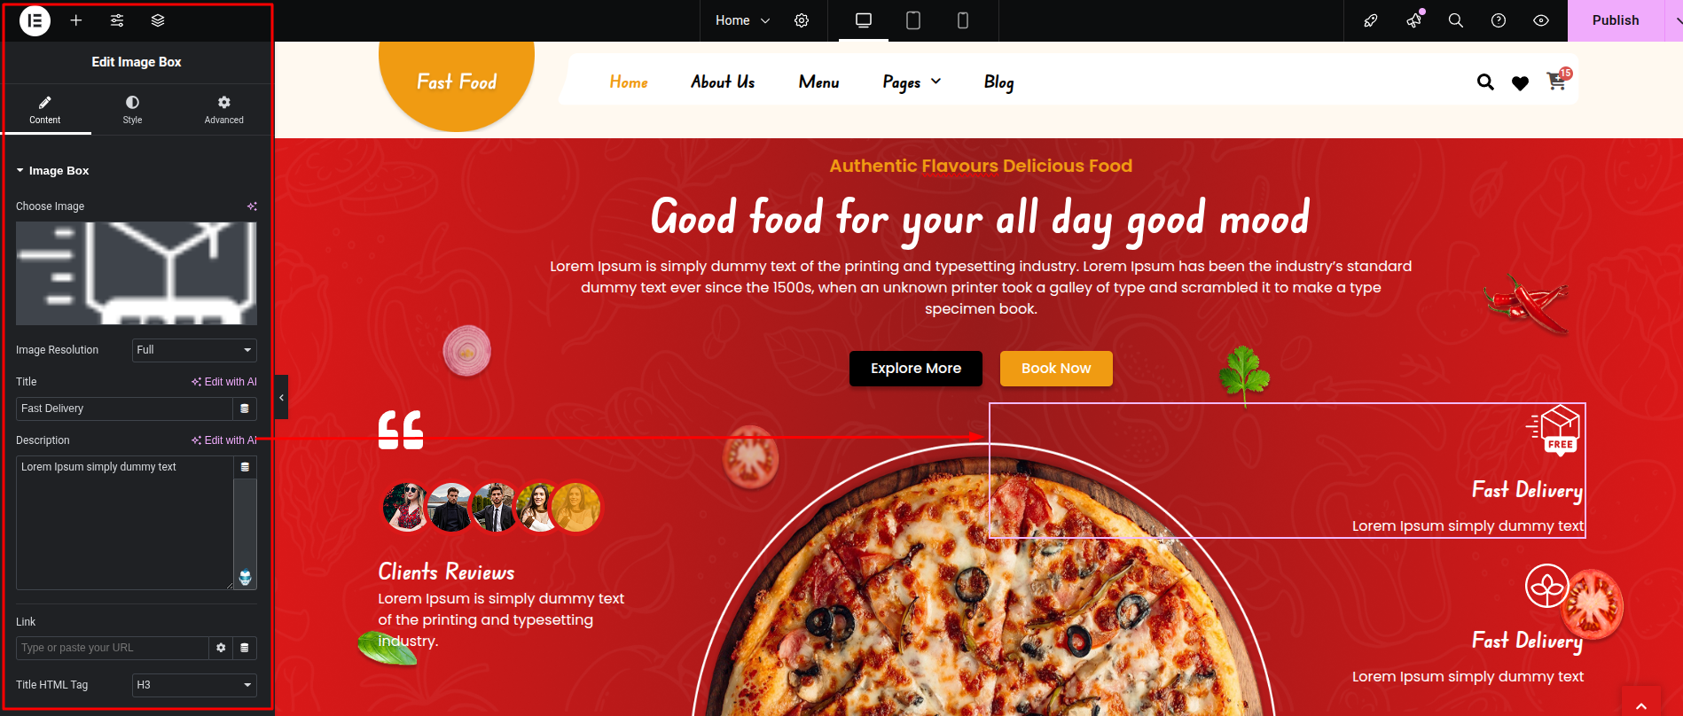Click the Publish button
The height and width of the screenshot is (716, 1683).
[1616, 20]
